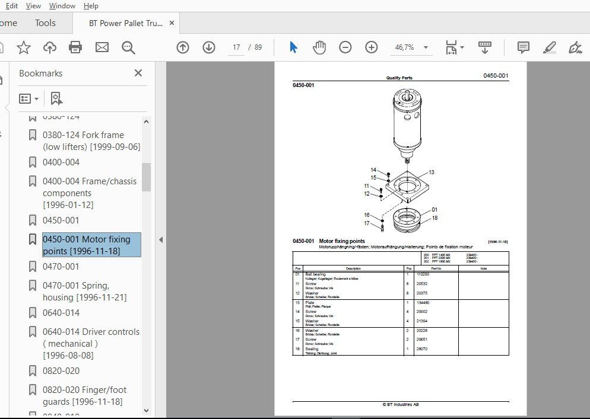This screenshot has width=590, height=419.
Task: Open the find text magnifier tool
Action: [x=128, y=48]
